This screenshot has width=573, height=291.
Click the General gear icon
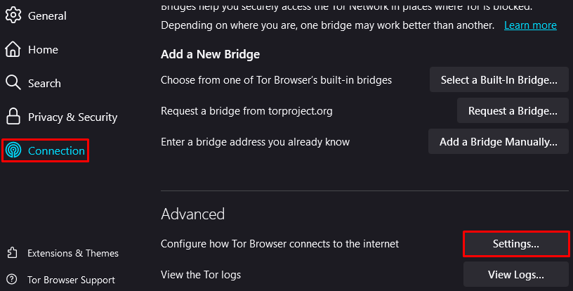(x=13, y=15)
